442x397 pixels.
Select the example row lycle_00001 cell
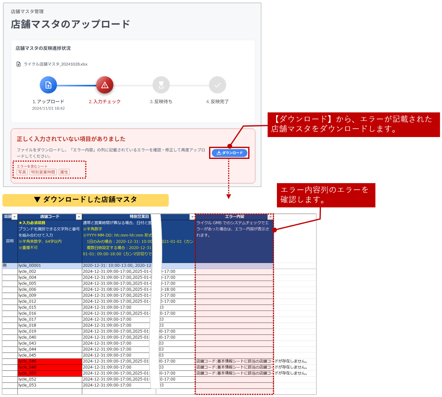[49, 266]
